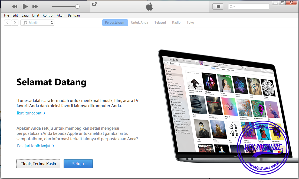The height and width of the screenshot is (179, 299).
Task: Open the Bantuan menu
Action: click(74, 15)
